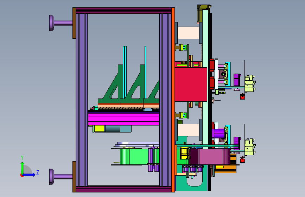Select the lower small purple motor near valves
Image resolution: width=305 pixels, height=197 pixels.
[x=237, y=143]
